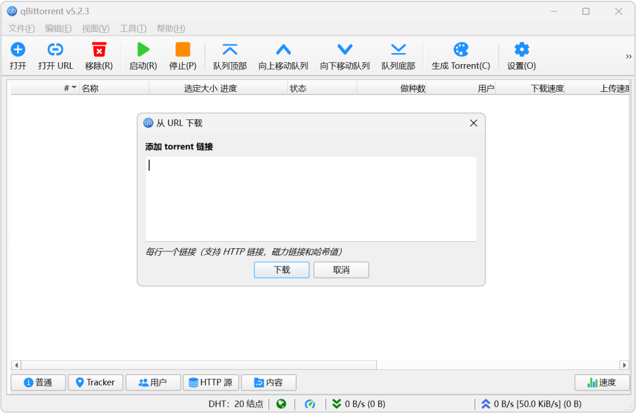This screenshot has height=413, width=636.
Task: Sort by 选定大小 column header
Action: (x=184, y=88)
